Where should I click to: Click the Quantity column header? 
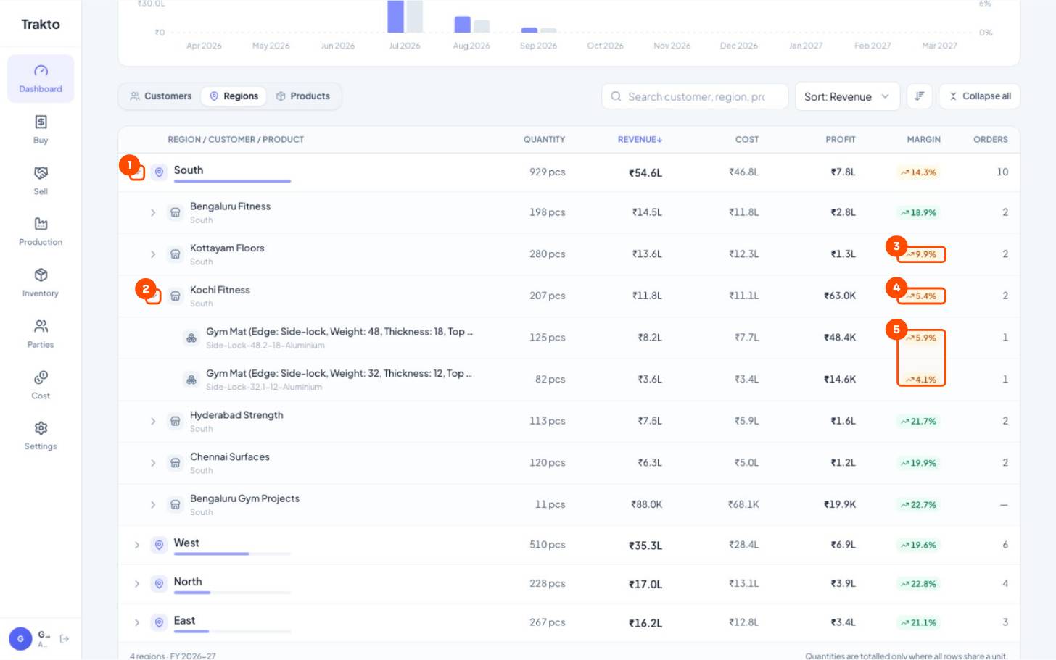pyautogui.click(x=544, y=140)
